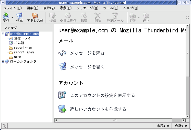
Task: Click the 印刷 (Print) toolbar icon
Action: [x=133, y=17]
